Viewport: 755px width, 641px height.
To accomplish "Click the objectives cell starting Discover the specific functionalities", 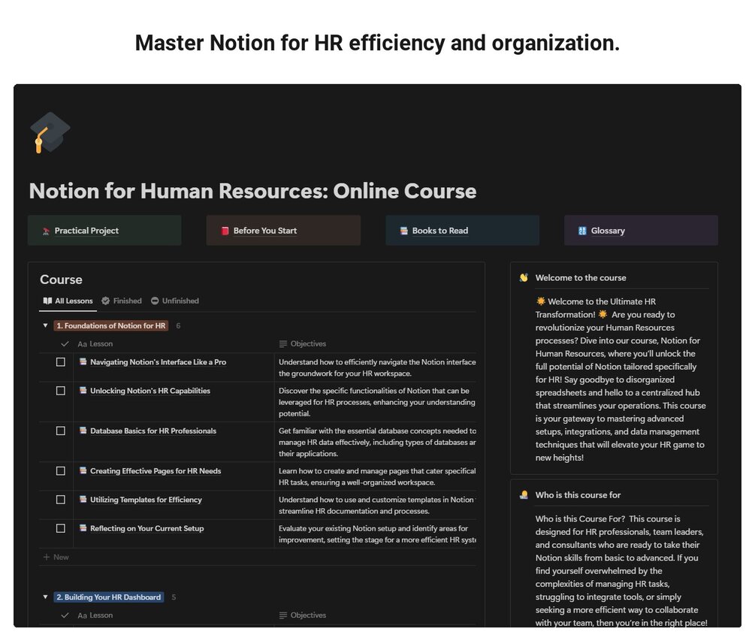I will (x=376, y=402).
